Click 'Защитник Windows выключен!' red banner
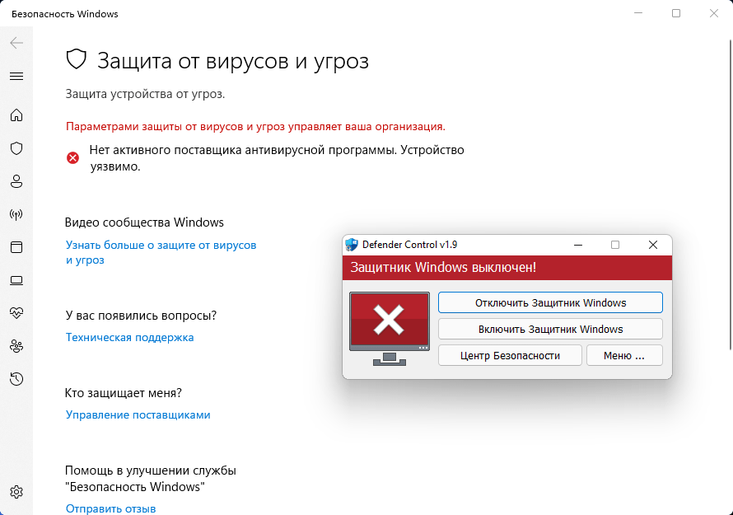This screenshot has width=733, height=515. pyautogui.click(x=507, y=268)
